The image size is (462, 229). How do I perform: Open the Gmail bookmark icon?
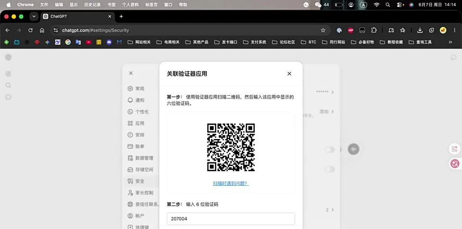pyautogui.click(x=119, y=42)
